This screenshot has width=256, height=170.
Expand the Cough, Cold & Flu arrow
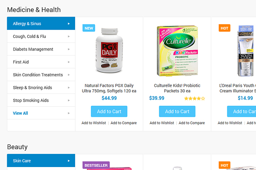pos(69,37)
